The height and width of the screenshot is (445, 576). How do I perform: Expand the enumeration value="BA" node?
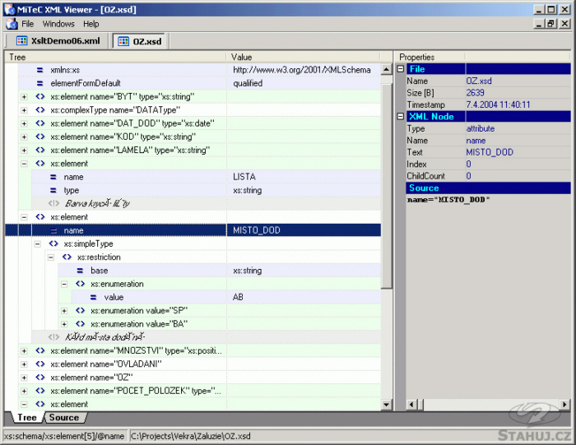(x=64, y=324)
